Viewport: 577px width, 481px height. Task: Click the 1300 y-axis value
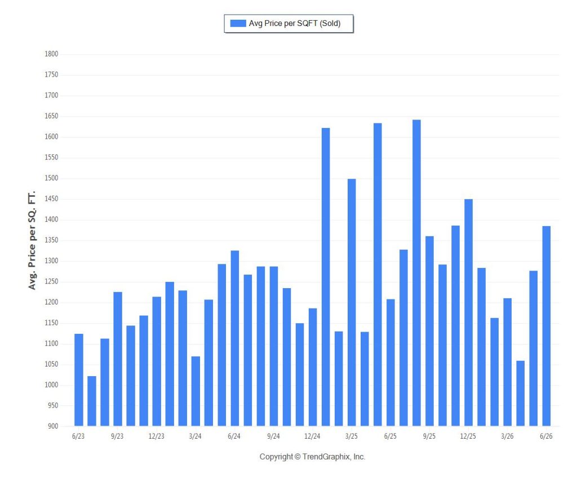tap(51, 261)
